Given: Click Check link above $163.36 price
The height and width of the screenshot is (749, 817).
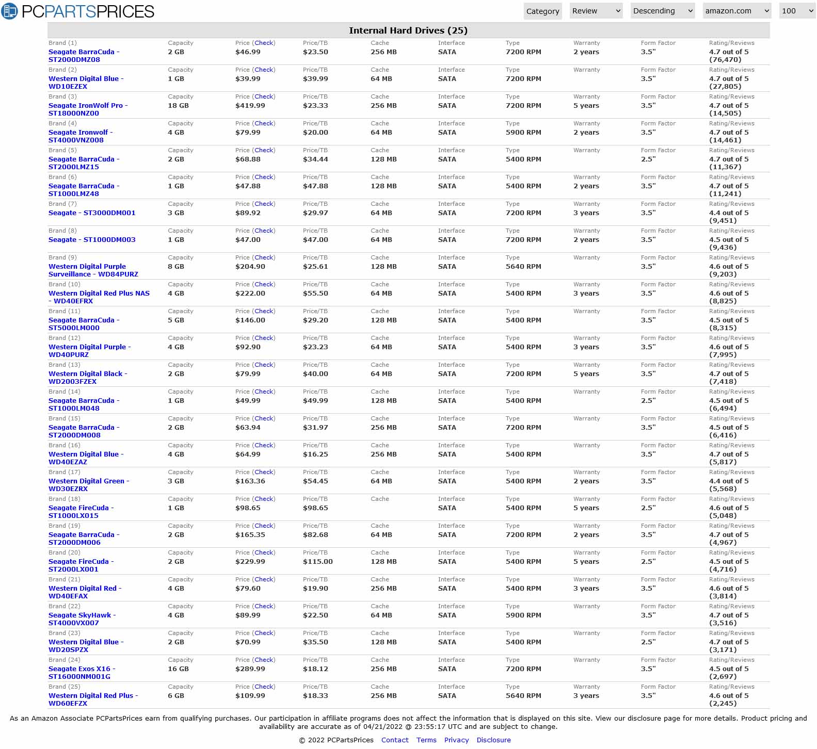Looking at the screenshot, I should tap(264, 472).
